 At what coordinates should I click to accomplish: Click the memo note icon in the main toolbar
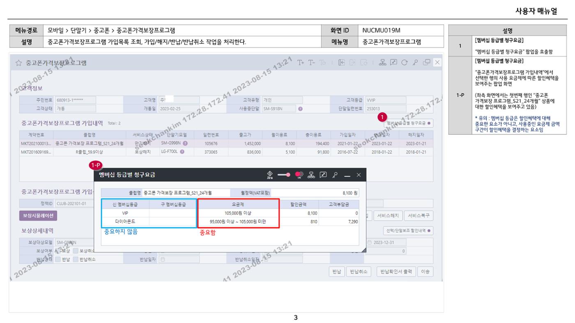point(393,63)
